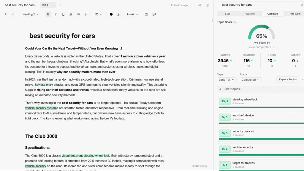
Task: Open the highlighter marker tool
Action: (119, 14)
